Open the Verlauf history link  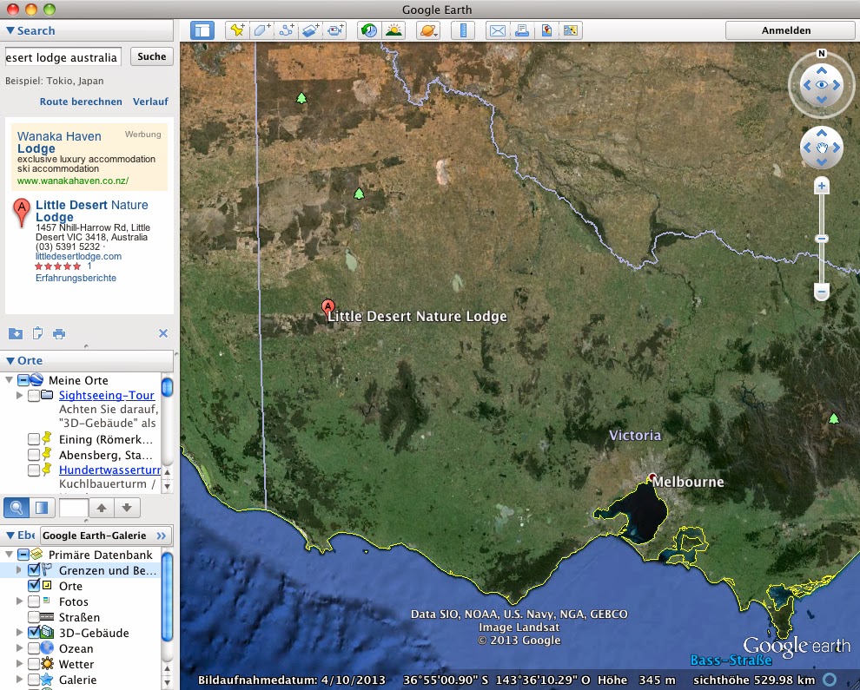150,102
